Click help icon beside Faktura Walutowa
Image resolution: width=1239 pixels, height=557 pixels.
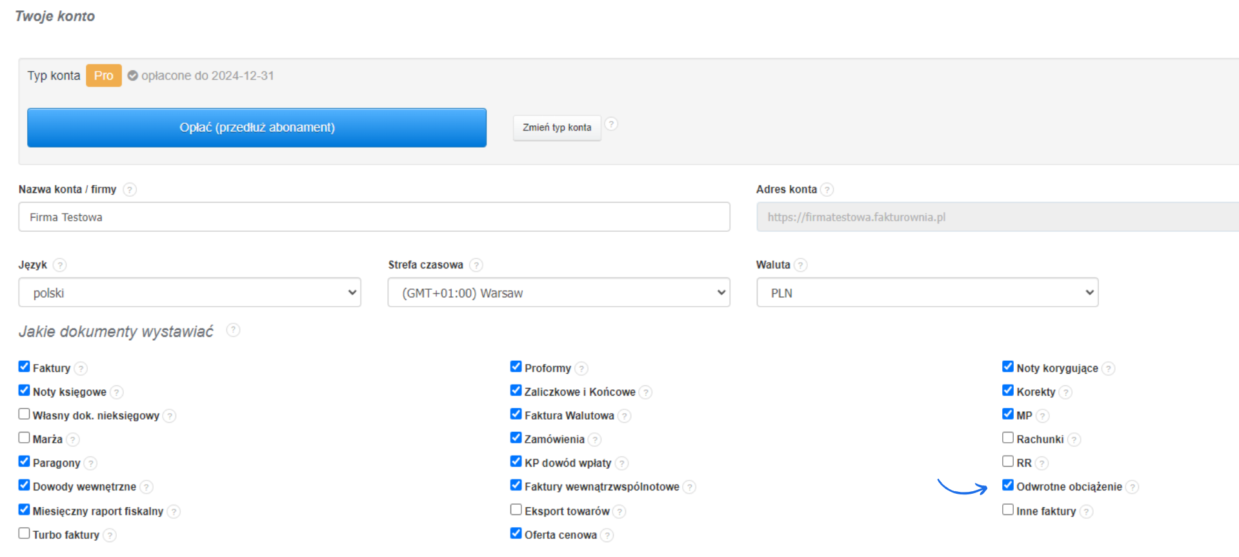pyautogui.click(x=624, y=416)
